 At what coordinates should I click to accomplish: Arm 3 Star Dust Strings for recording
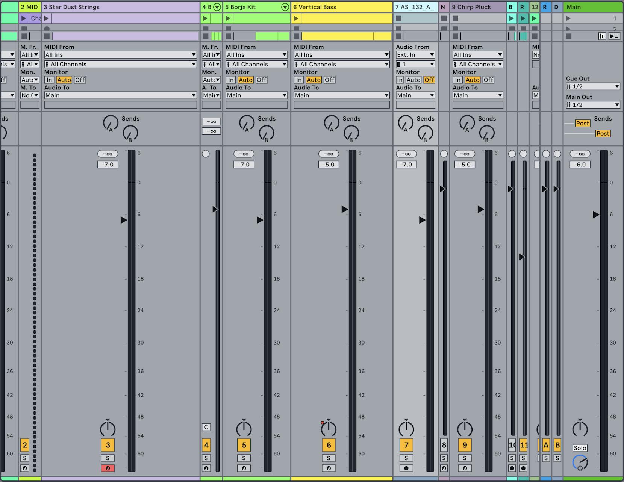[108, 468]
